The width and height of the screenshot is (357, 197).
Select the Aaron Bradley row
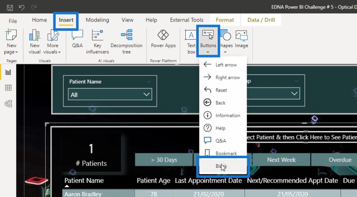(83, 194)
